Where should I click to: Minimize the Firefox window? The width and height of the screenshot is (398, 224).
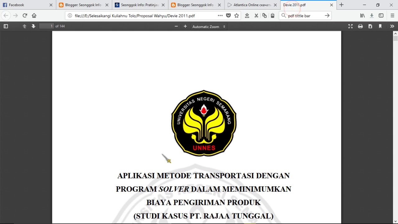[x=364, y=5]
